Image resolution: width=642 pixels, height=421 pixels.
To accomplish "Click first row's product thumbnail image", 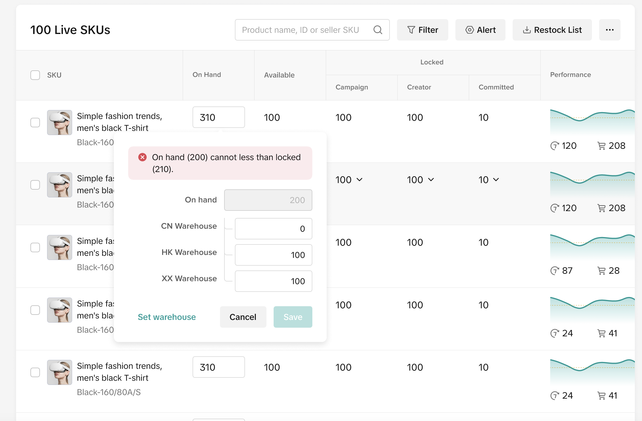I will (x=60, y=123).
